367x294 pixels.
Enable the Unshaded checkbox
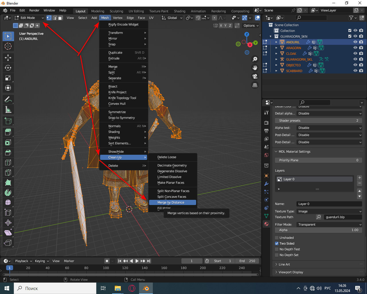277,238
